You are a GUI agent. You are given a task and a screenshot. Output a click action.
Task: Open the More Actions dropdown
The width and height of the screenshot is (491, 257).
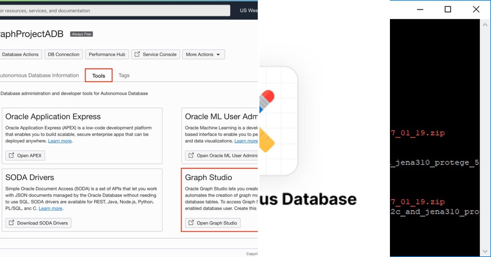(203, 54)
